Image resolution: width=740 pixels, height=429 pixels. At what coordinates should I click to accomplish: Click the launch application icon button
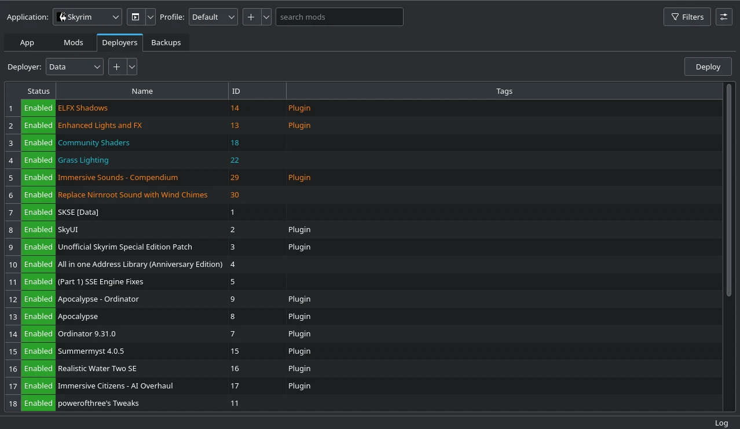pyautogui.click(x=135, y=17)
